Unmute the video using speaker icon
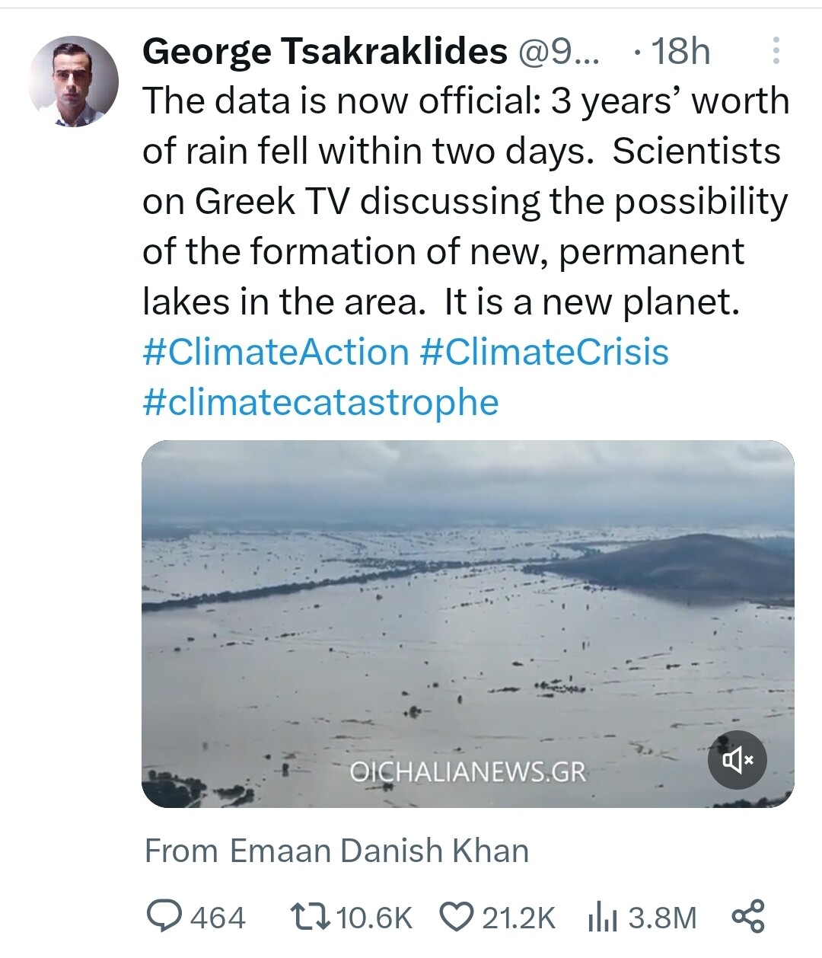This screenshot has width=822, height=958. click(737, 759)
